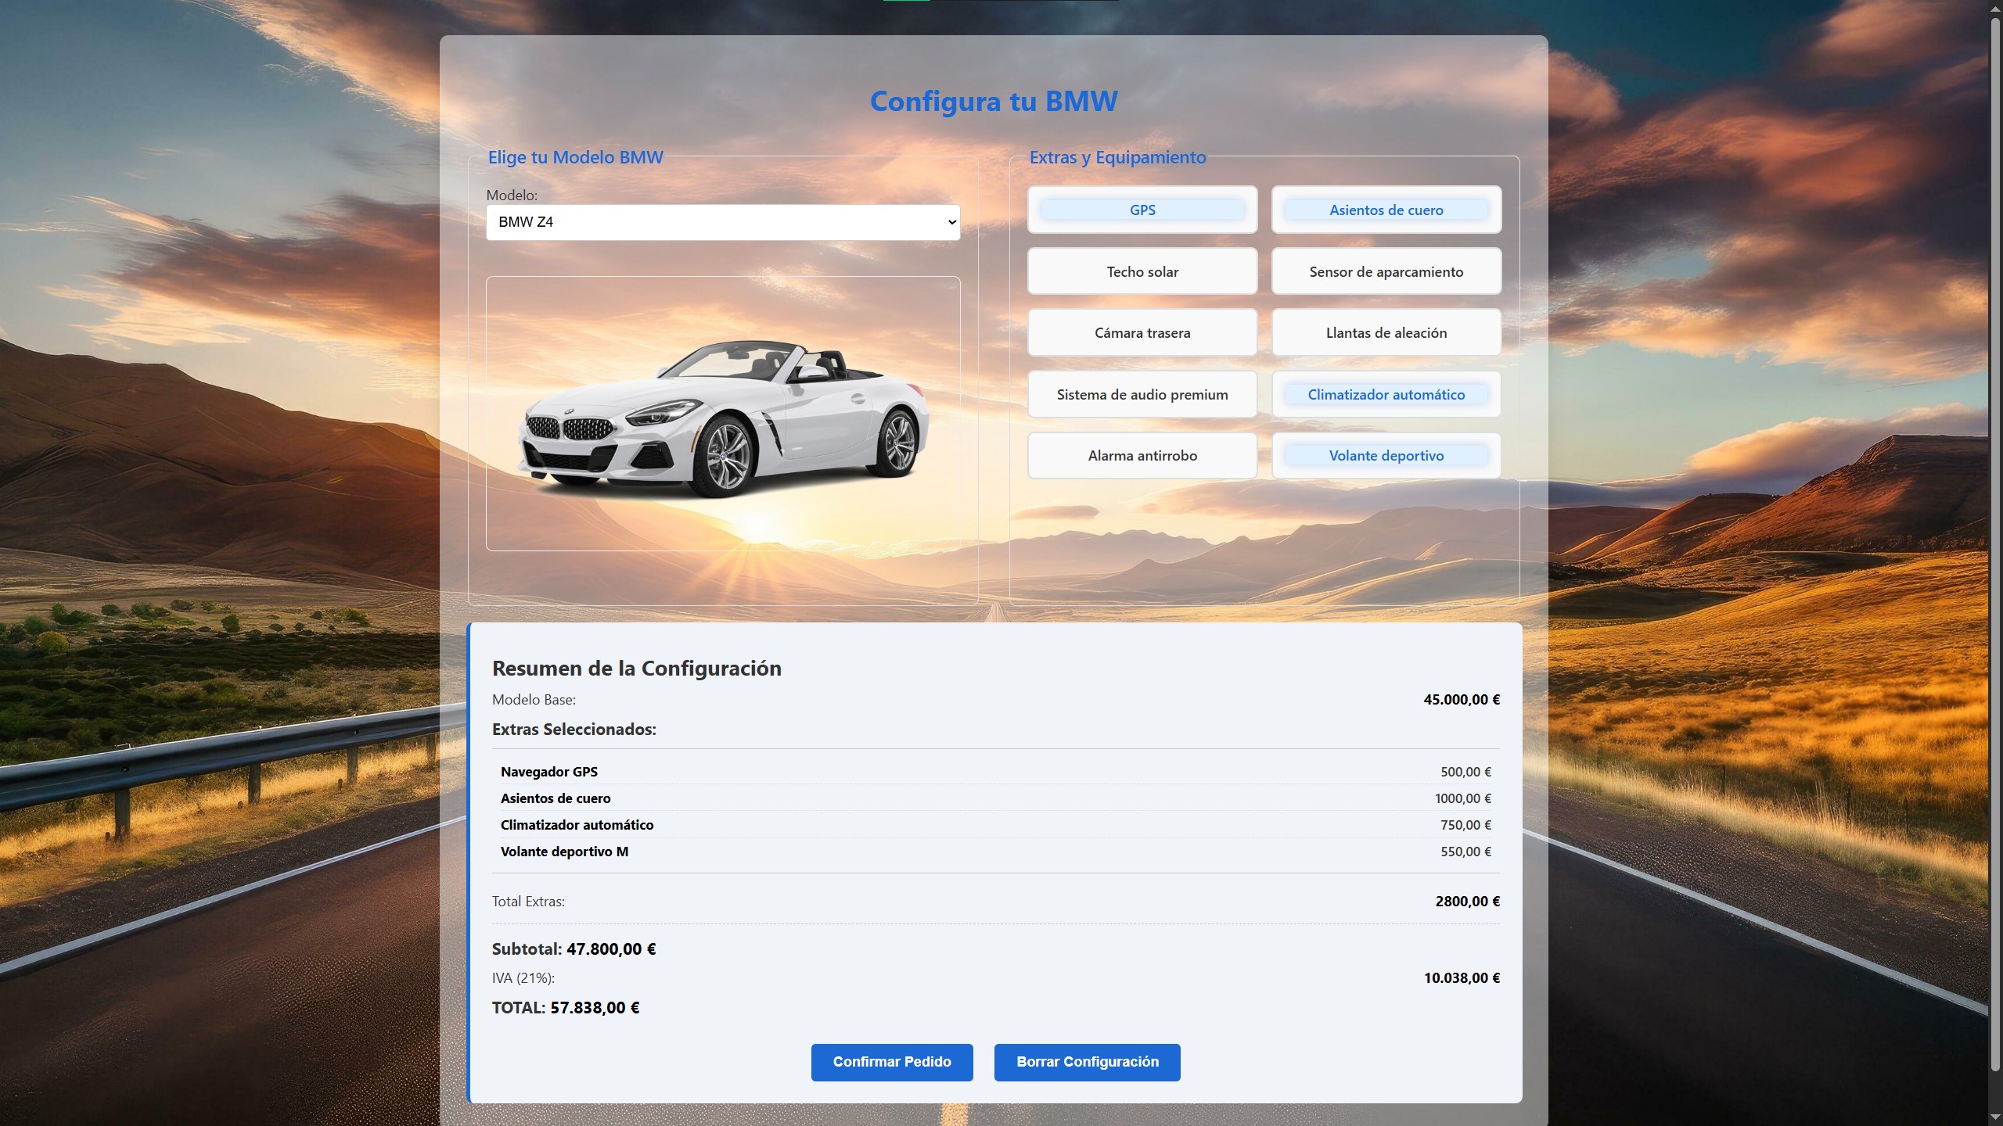Click the Extras Seleccionados label
The height and width of the screenshot is (1126, 2003).
point(574,730)
